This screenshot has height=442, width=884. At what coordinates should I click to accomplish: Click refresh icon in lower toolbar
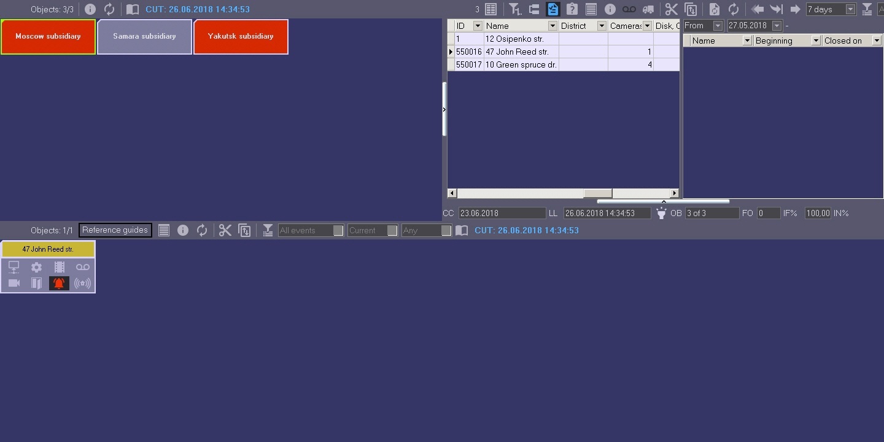(202, 230)
